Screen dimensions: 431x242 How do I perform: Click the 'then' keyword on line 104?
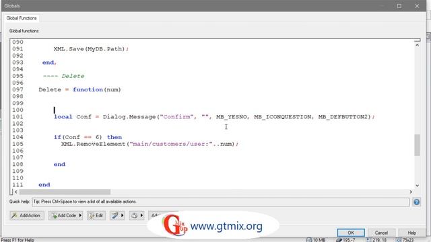(114, 137)
